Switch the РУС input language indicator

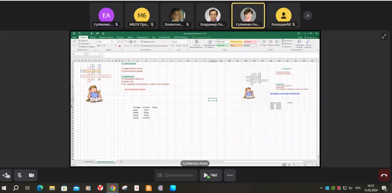pyautogui.click(x=358, y=188)
